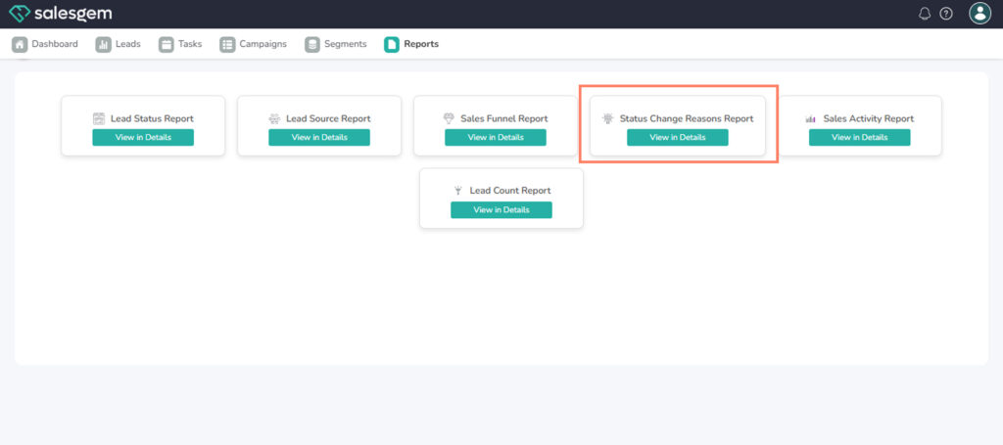The width and height of the screenshot is (1003, 445).
Task: Click the salesgem logo
Action: [60, 14]
